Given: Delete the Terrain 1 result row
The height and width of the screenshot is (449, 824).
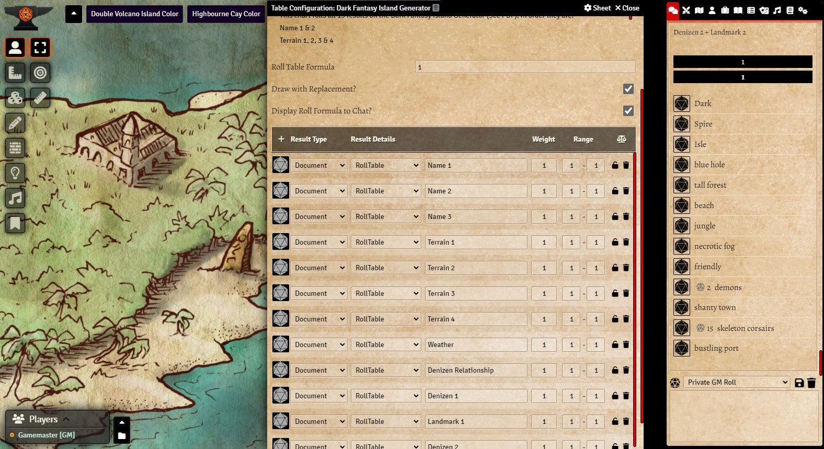Looking at the screenshot, I should point(626,243).
